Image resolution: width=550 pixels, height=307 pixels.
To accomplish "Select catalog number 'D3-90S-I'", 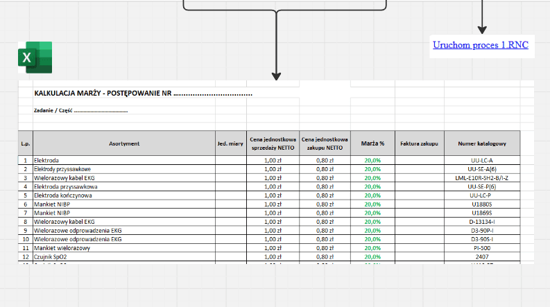I will [x=482, y=239].
